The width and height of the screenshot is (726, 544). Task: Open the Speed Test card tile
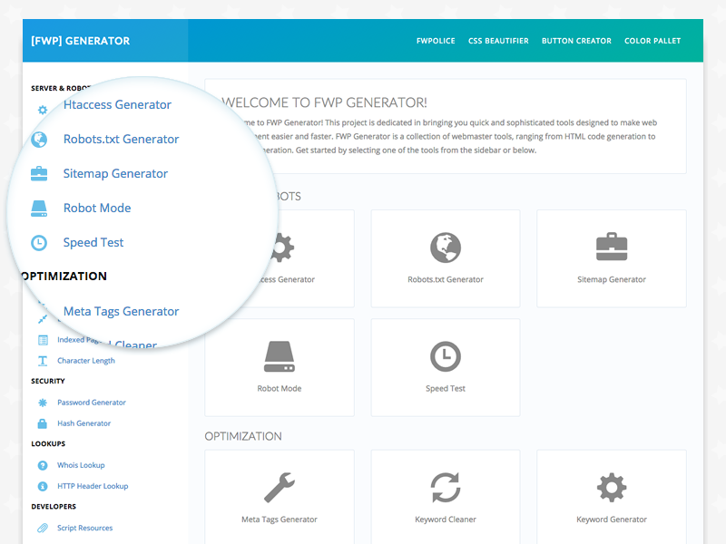point(445,367)
